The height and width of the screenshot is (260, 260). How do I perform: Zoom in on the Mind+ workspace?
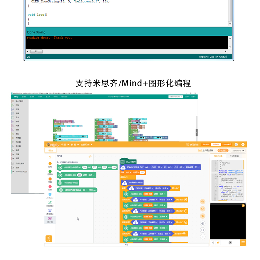(x=203, y=223)
